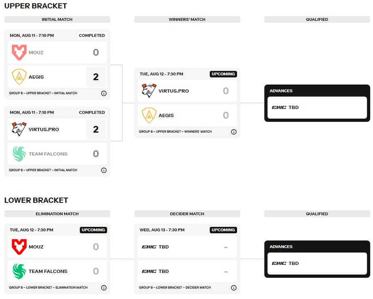Click EWC logo of first TBD decider team
Image resolution: width=373 pixels, height=299 pixels.
point(149,247)
